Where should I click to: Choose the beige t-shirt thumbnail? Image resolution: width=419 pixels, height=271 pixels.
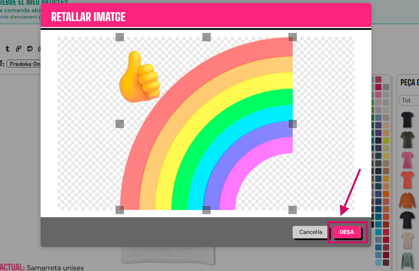[407, 240]
